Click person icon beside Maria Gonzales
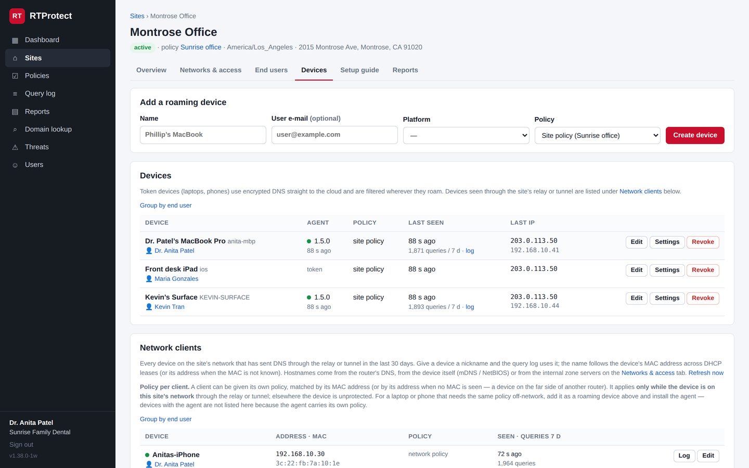 tap(149, 279)
